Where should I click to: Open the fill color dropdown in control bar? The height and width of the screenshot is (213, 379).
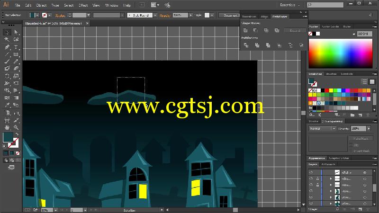point(37,15)
